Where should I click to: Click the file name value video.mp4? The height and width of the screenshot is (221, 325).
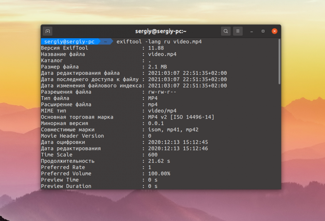(x=162, y=54)
